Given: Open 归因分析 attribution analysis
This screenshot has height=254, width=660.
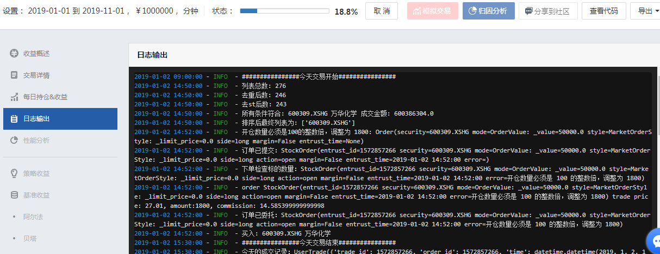Looking at the screenshot, I should 489,11.
